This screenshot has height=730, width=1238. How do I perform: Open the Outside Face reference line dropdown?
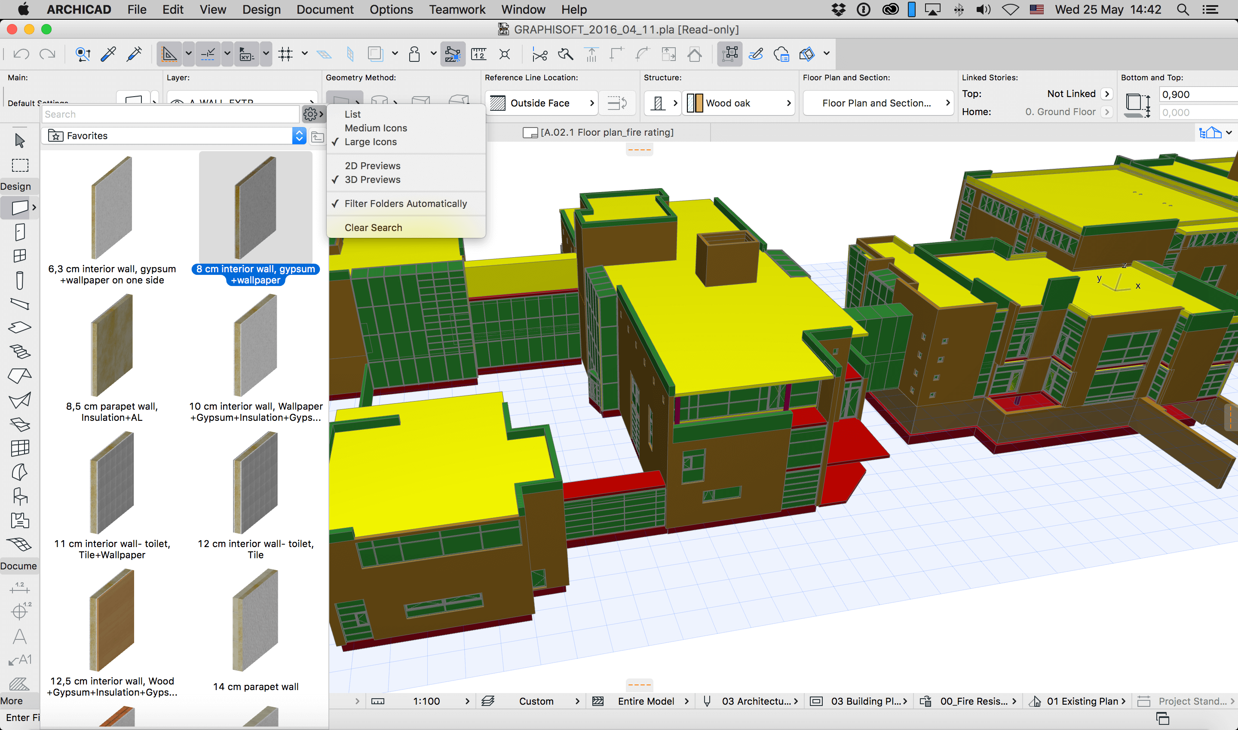coord(541,103)
